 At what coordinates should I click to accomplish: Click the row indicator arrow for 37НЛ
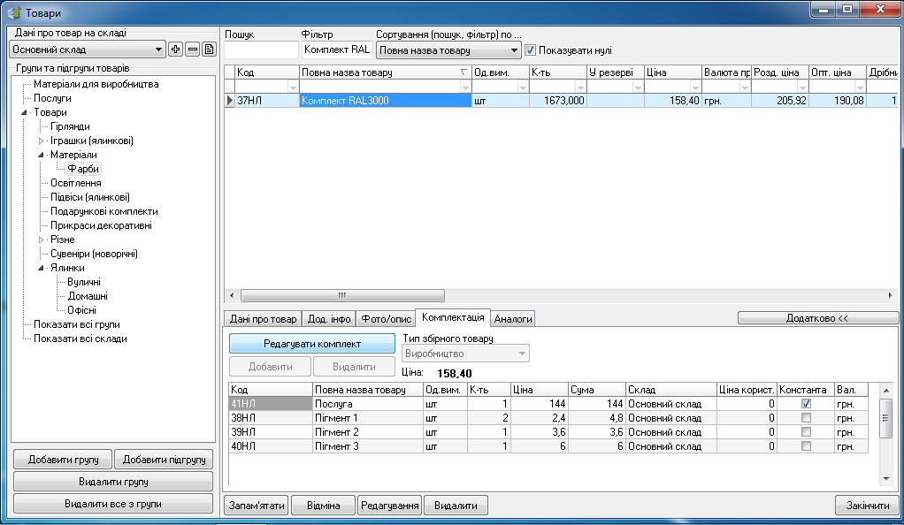tap(230, 101)
